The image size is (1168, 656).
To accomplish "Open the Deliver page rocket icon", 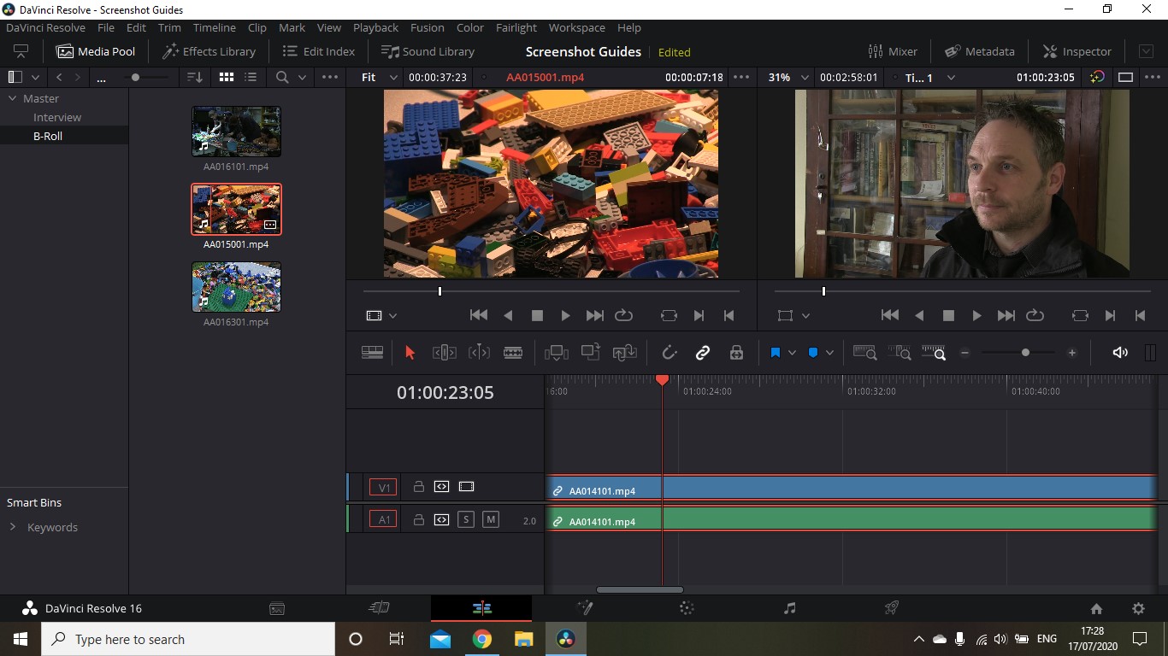I will pos(891,608).
